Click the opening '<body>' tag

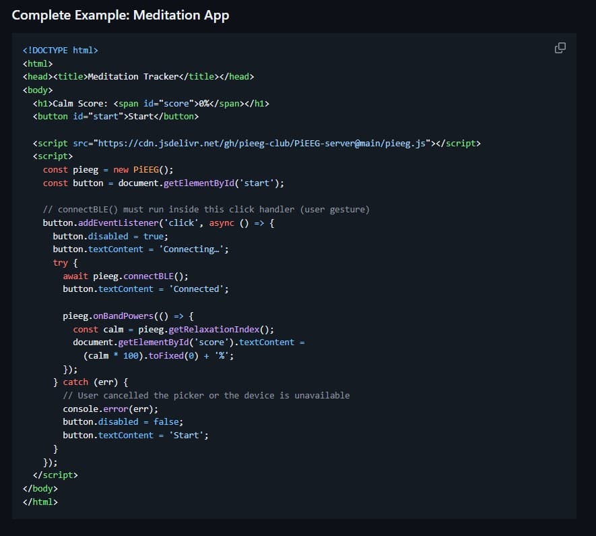tap(38, 90)
